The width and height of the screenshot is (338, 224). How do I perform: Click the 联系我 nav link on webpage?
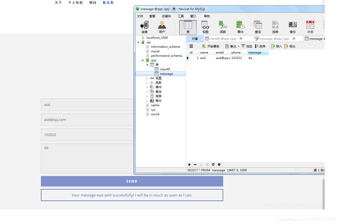click(x=108, y=2)
